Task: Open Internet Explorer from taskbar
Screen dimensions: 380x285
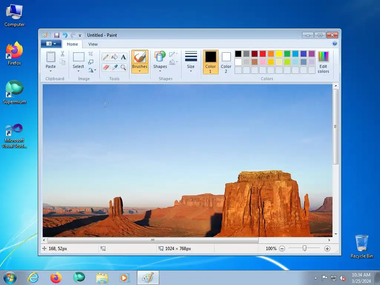Action: click(33, 278)
